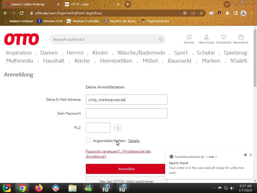Viewport: 257px width, 193px height.
Task: Go back with browser back arrow
Action: pos(6,13)
